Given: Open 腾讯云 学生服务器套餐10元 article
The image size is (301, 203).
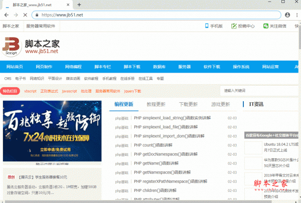Looking at the screenshot, I should (43, 177).
